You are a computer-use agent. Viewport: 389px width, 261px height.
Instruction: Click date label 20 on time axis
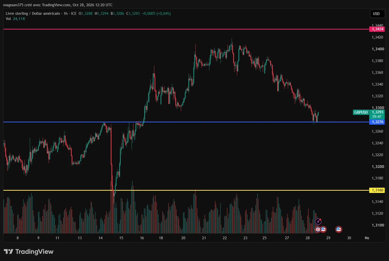click(183, 238)
